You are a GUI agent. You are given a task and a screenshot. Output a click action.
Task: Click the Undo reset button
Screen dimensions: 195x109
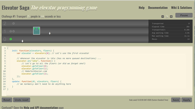click(21, 100)
